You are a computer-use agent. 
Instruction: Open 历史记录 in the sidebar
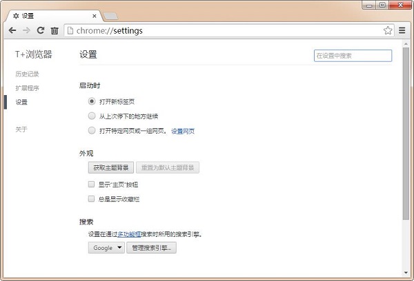27,74
